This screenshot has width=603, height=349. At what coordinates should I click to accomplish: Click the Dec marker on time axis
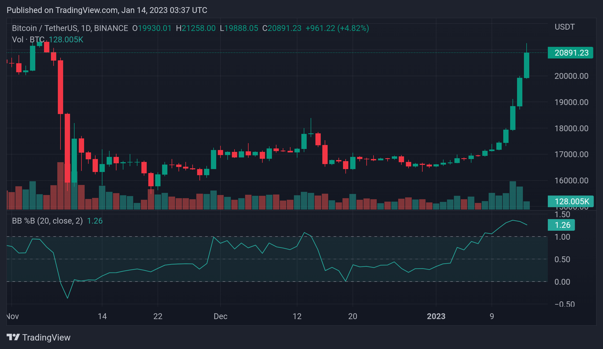tap(220, 316)
